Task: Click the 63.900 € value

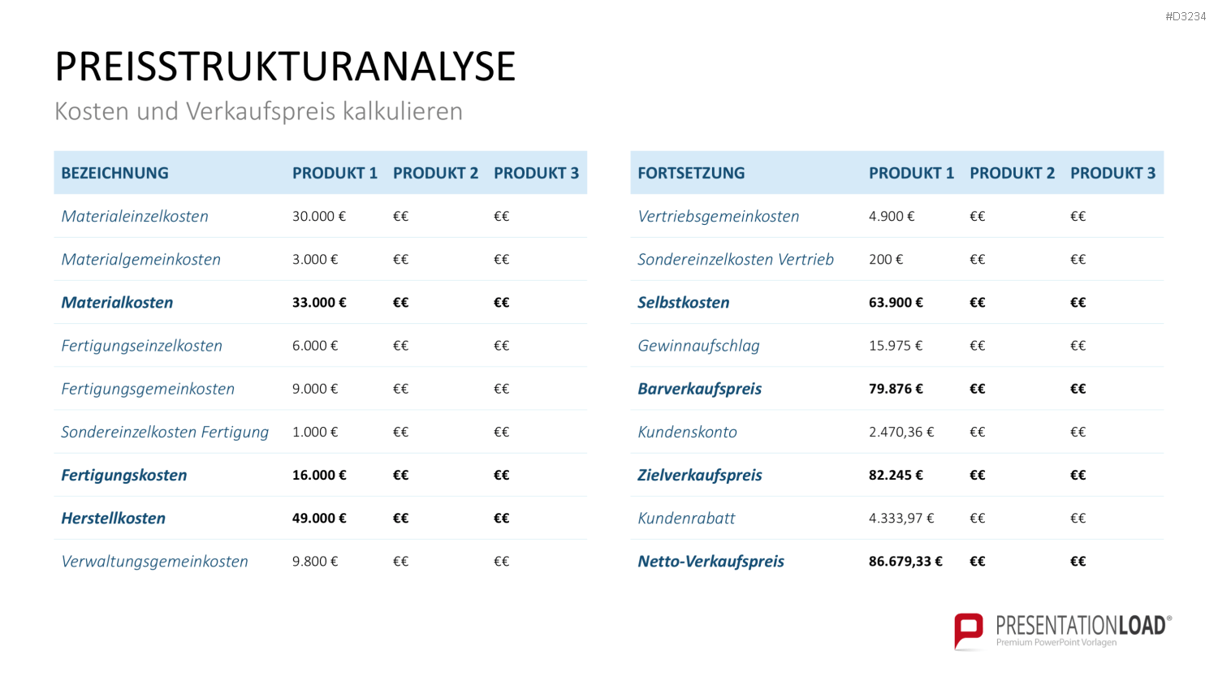Action: [x=896, y=302]
